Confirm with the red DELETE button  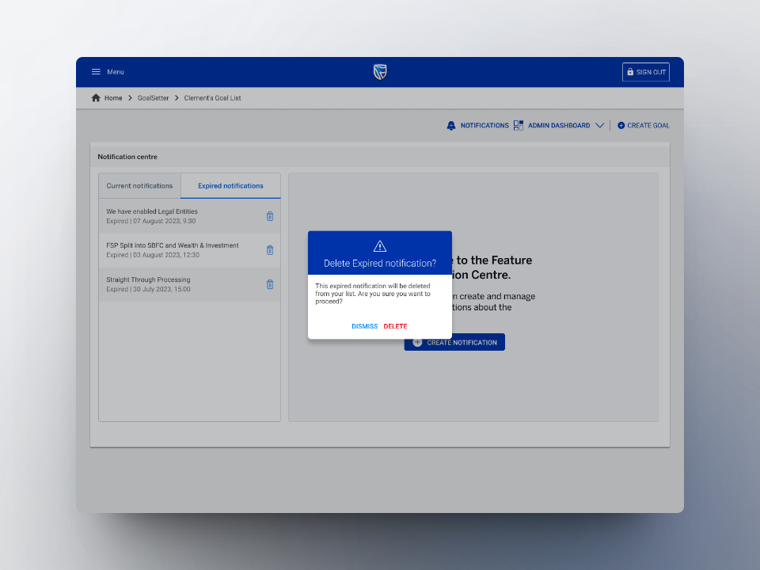(395, 326)
